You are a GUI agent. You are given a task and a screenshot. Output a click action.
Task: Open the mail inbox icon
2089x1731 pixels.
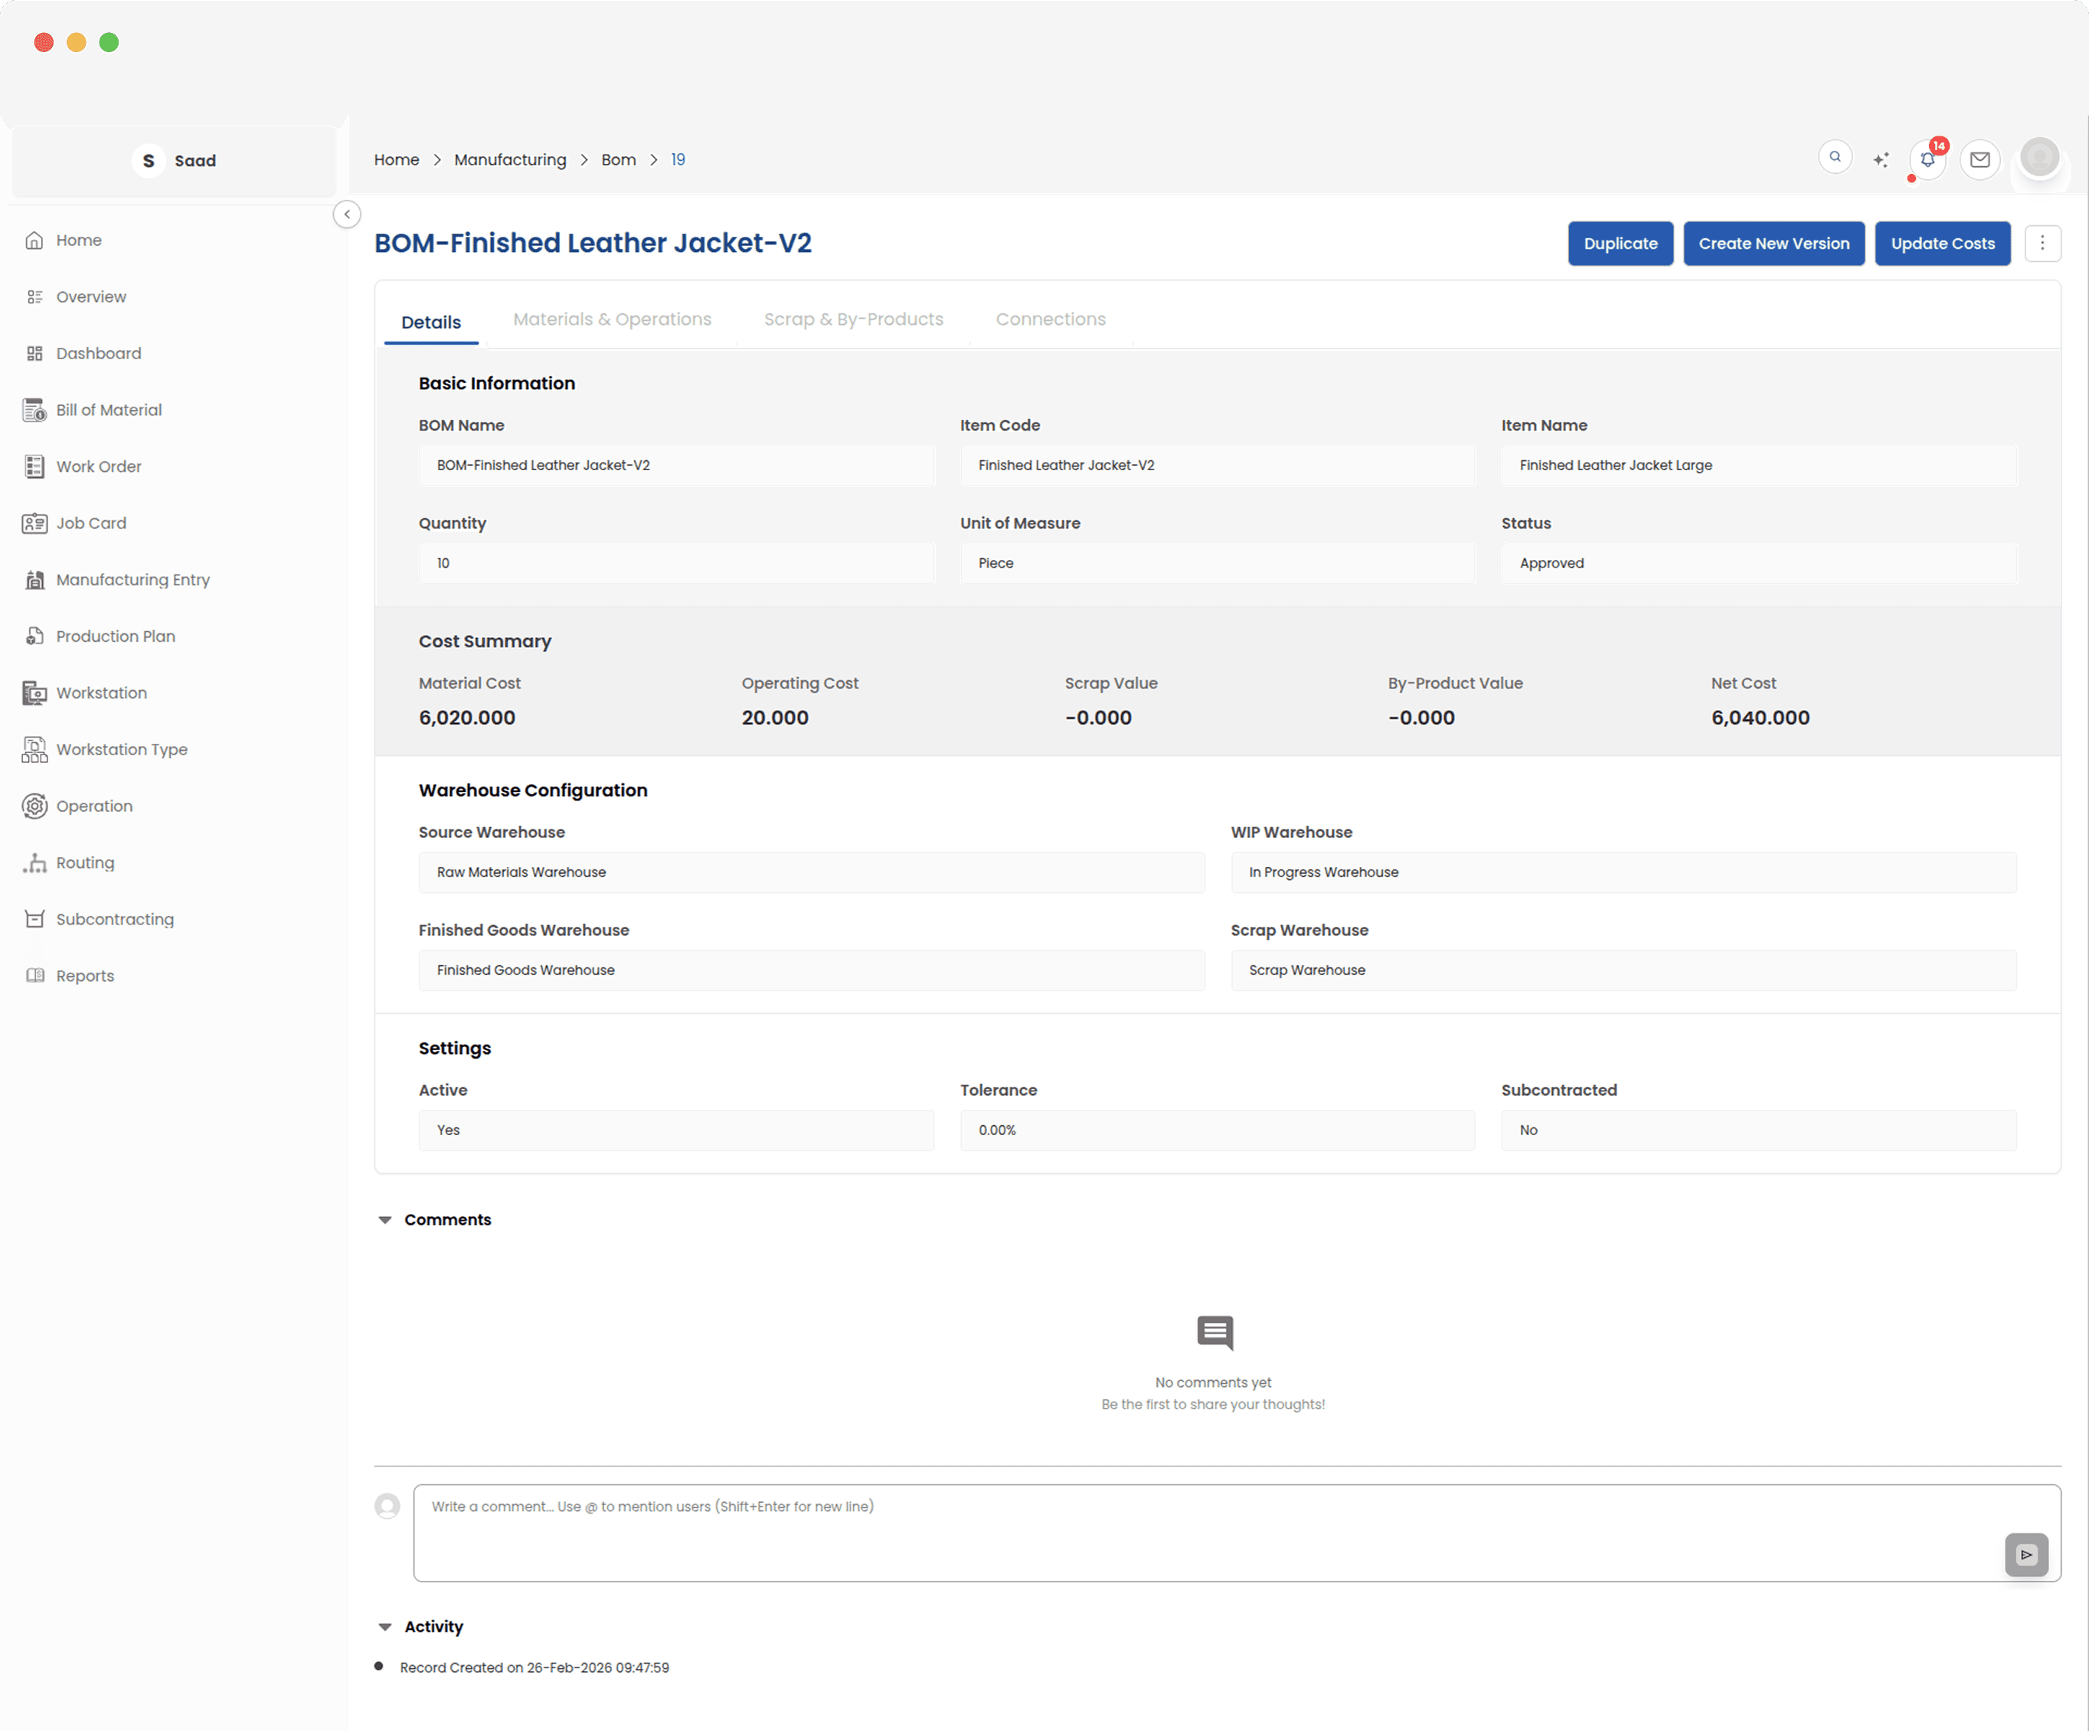pos(1979,159)
